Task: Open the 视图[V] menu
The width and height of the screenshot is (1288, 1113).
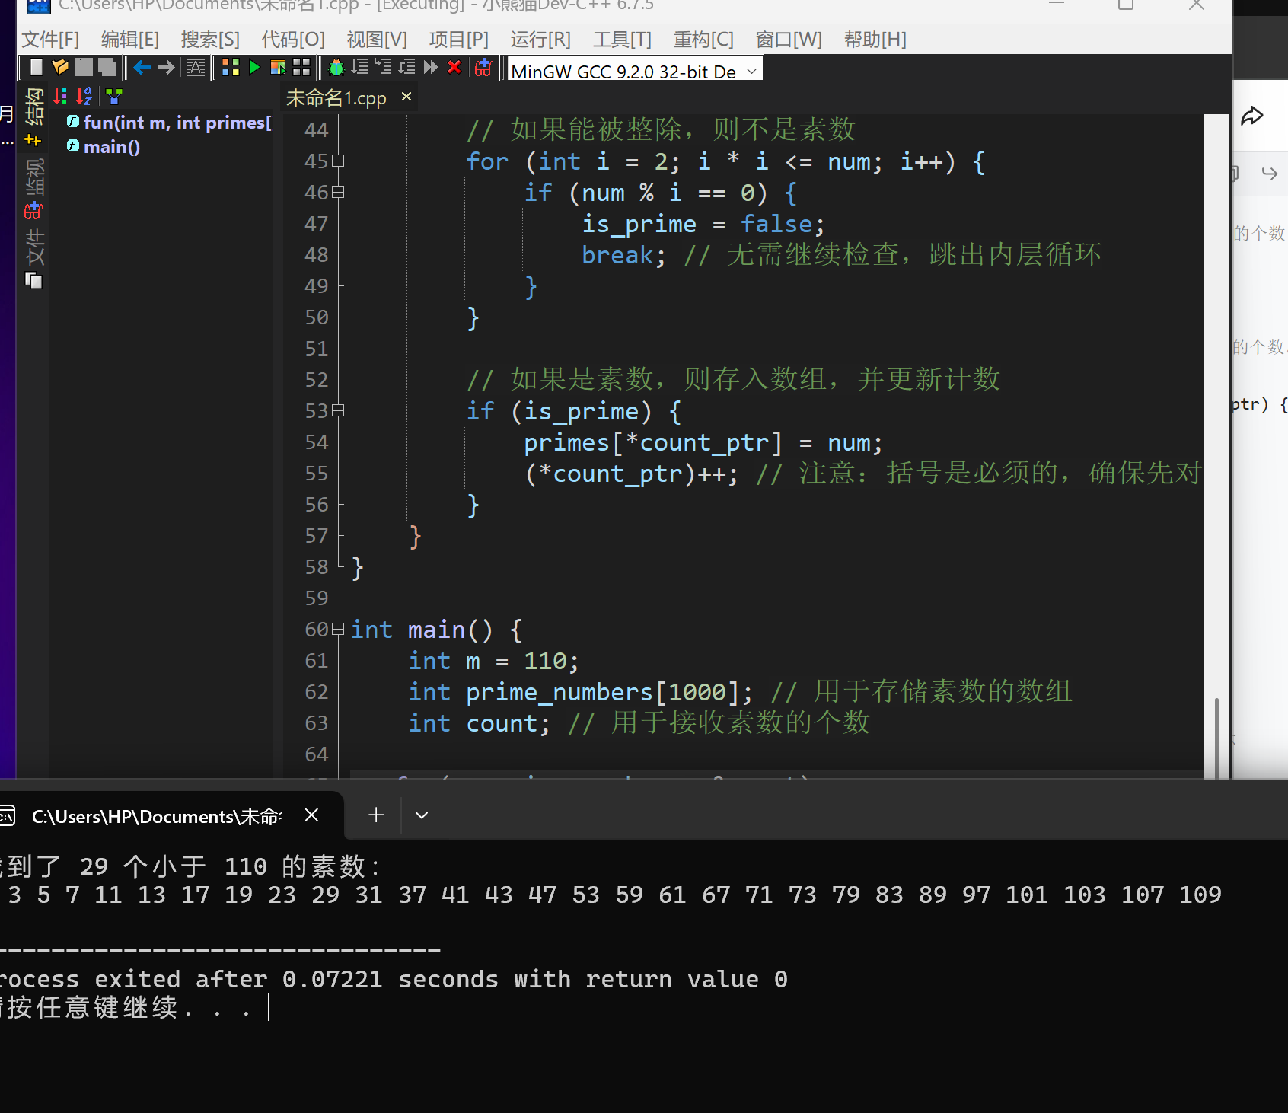Action: point(377,39)
